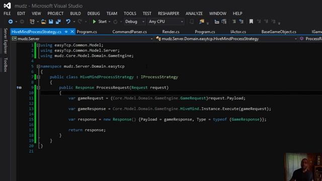Close the HiveMindProcessStrategy.cs tab
The width and height of the screenshot is (322, 181).
pos(72,32)
